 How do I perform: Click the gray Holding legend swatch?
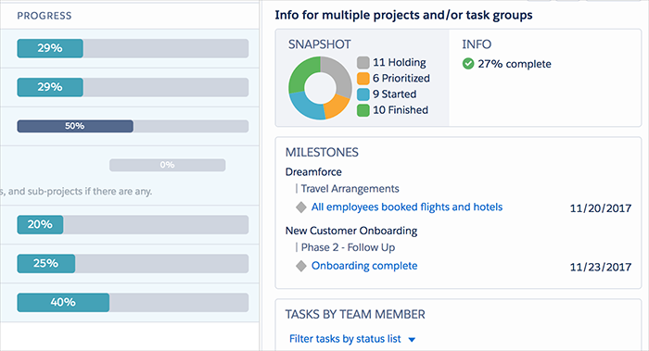(363, 62)
